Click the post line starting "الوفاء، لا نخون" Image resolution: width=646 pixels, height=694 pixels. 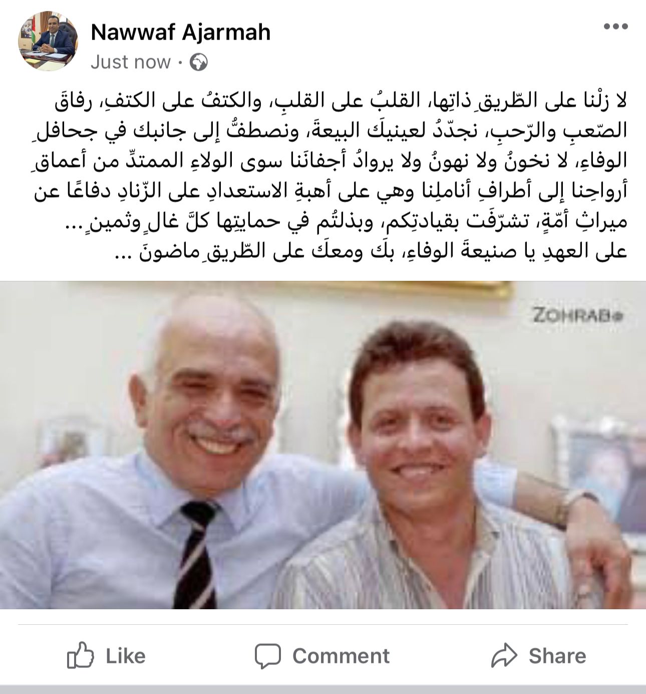click(x=331, y=161)
